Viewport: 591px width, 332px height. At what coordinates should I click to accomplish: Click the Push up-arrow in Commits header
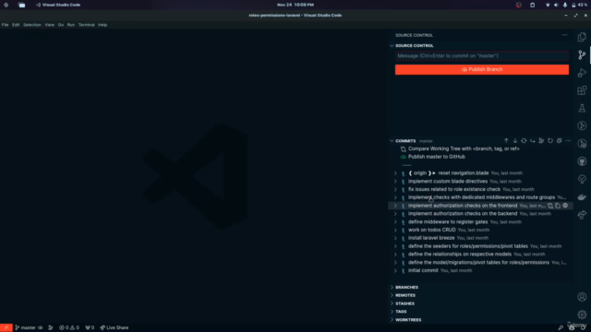pos(506,141)
